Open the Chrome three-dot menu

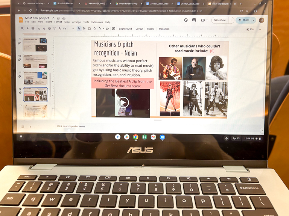coord(264,11)
